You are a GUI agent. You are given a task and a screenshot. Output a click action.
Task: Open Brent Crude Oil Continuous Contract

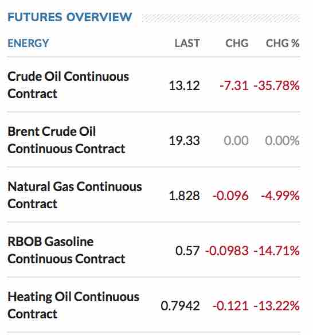click(66, 140)
